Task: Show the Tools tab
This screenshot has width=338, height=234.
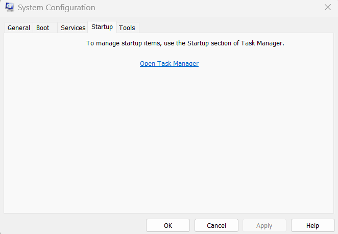Action: [x=127, y=28]
